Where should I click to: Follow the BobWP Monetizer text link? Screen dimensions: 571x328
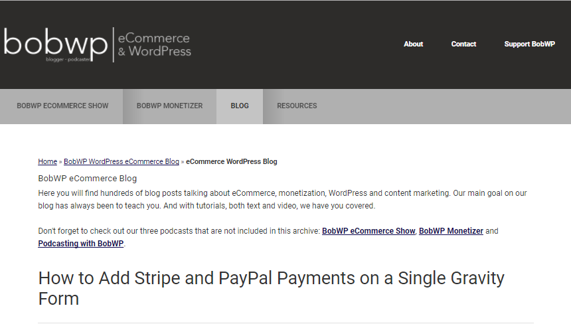tap(451, 231)
